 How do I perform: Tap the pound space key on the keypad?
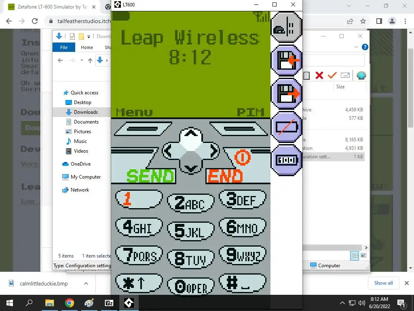[x=243, y=283]
